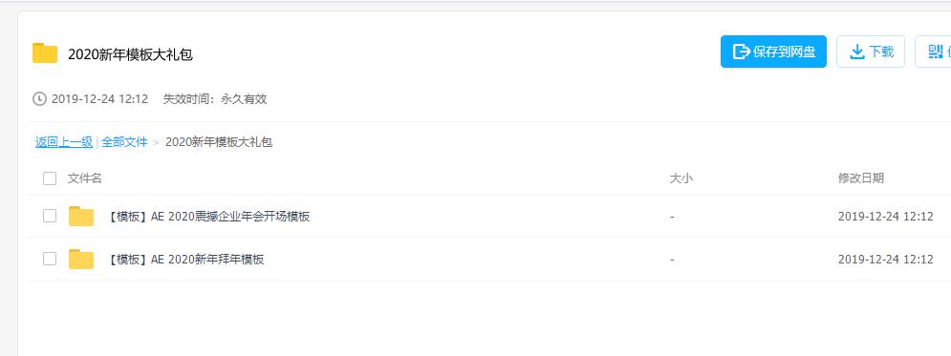
Task: Sort by the 修改日期 column header
Action: (861, 178)
